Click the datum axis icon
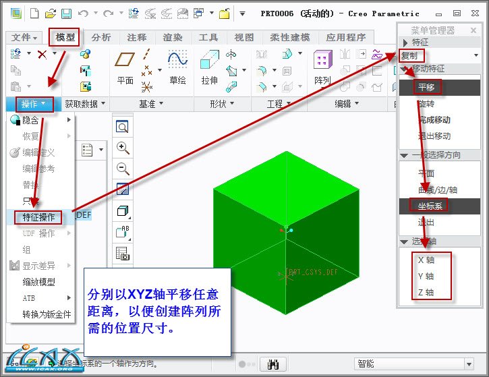This screenshot has height=377, width=489. pyautogui.click(x=146, y=54)
